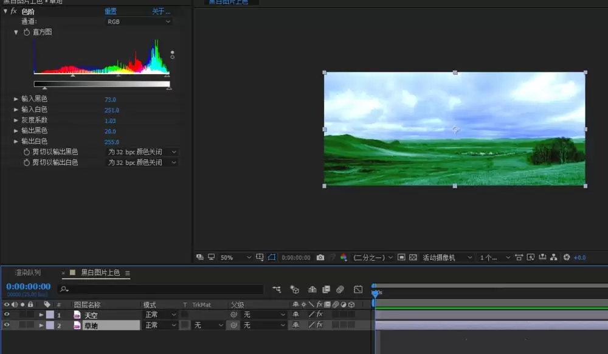The image size is (608, 354).
Task: Open the 50% magnification dropdown
Action: tap(235, 257)
